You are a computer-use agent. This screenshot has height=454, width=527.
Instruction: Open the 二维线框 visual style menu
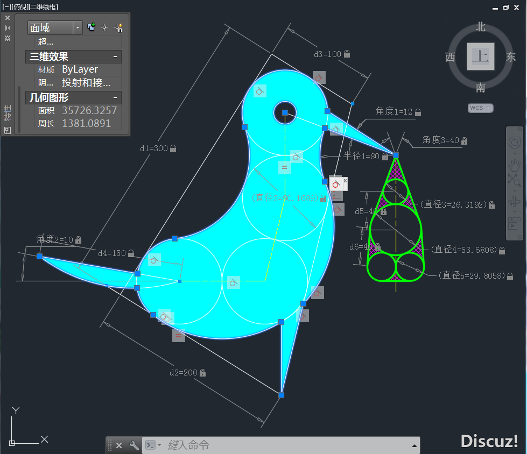[x=44, y=6]
